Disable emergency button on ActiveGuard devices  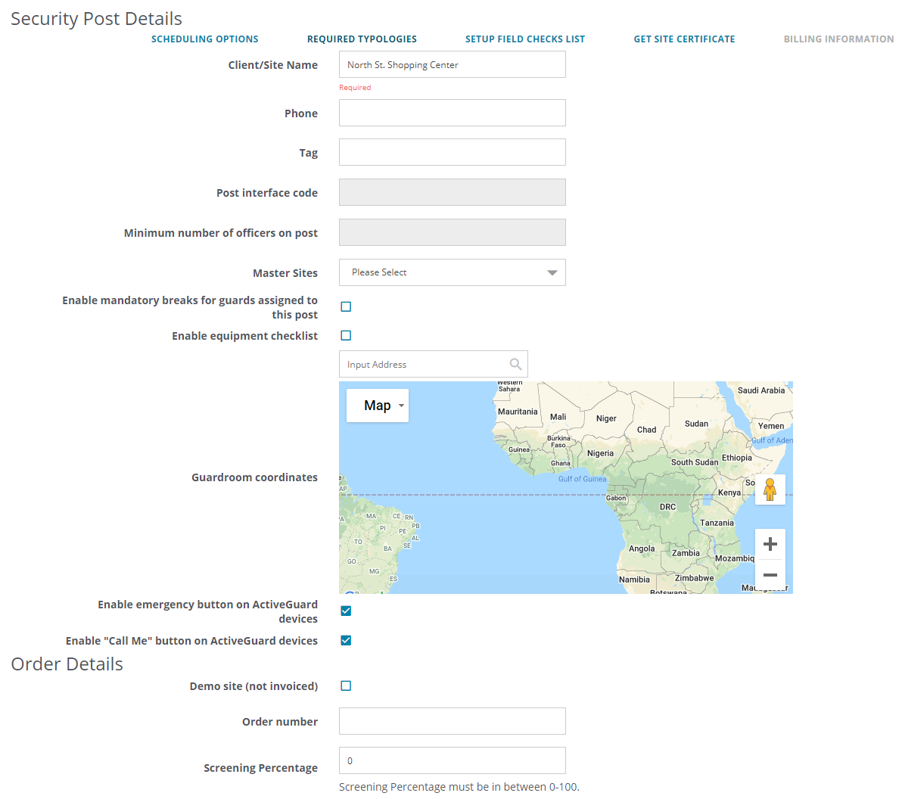tap(346, 611)
